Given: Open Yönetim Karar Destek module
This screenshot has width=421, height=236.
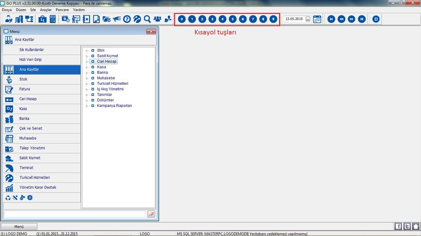Looking at the screenshot, I should tap(42, 187).
